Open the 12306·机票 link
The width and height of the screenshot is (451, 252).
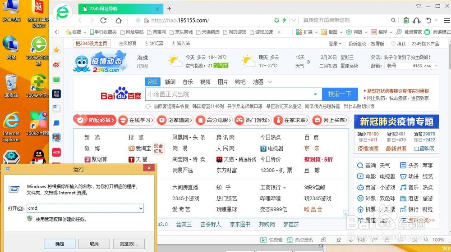click(x=276, y=170)
